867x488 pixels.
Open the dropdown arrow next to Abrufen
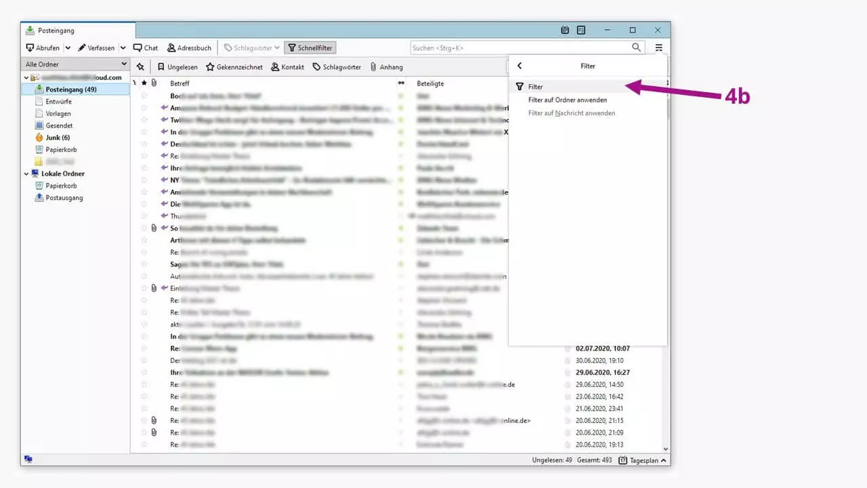pos(68,48)
